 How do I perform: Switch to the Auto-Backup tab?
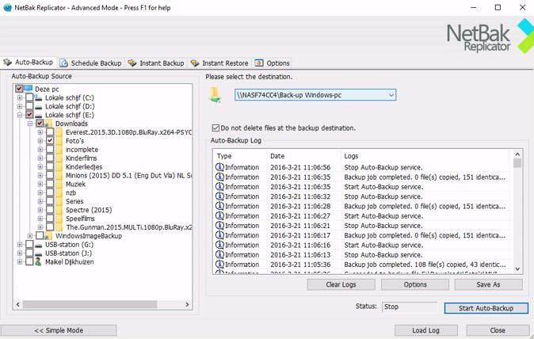coord(28,63)
